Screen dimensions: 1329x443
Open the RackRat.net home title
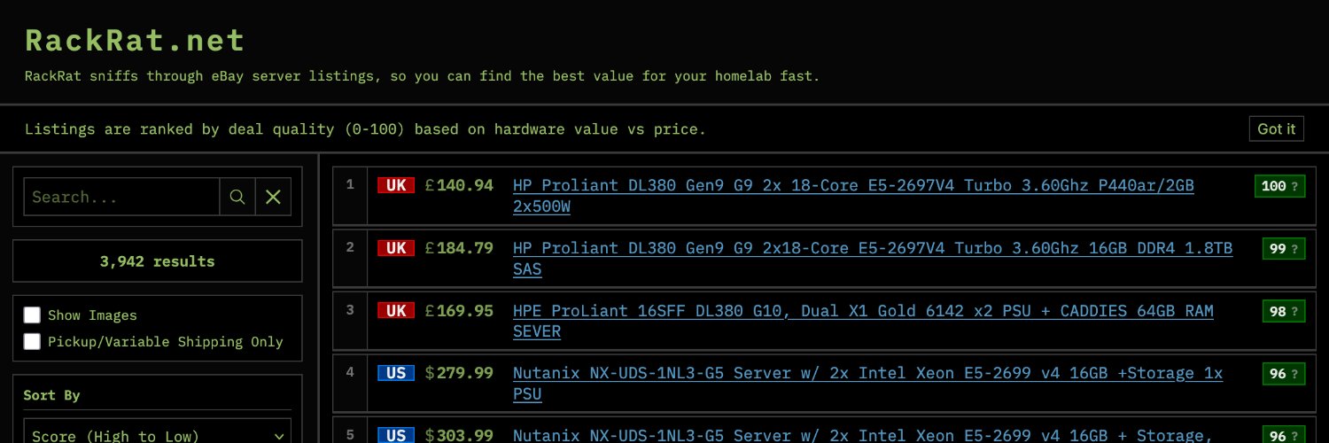click(x=135, y=41)
